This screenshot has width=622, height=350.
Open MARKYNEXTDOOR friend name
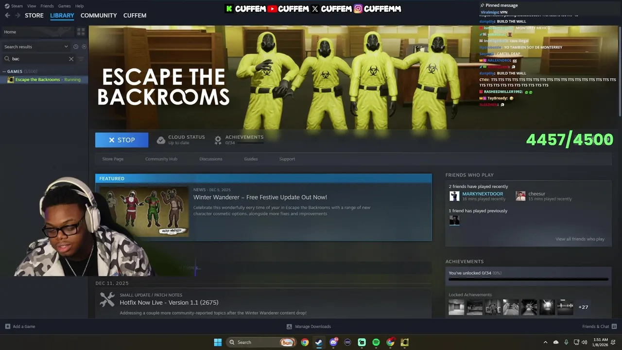point(483,194)
